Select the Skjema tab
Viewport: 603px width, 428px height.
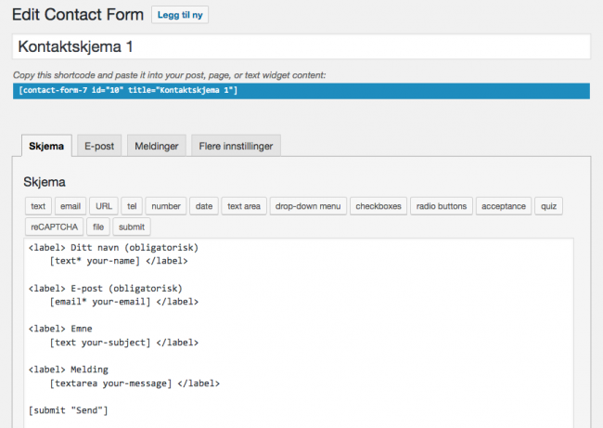[x=46, y=146]
